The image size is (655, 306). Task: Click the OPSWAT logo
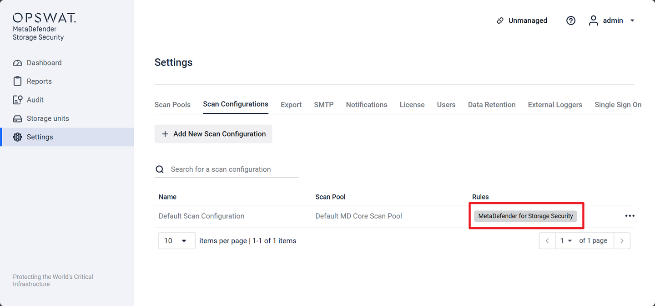point(44,18)
